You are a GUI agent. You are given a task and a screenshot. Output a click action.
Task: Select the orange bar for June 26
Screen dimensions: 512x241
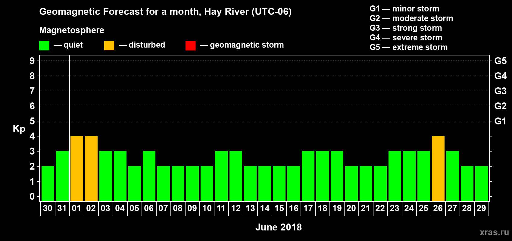pyautogui.click(x=438, y=169)
